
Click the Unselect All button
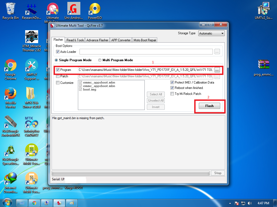[x=156, y=101]
